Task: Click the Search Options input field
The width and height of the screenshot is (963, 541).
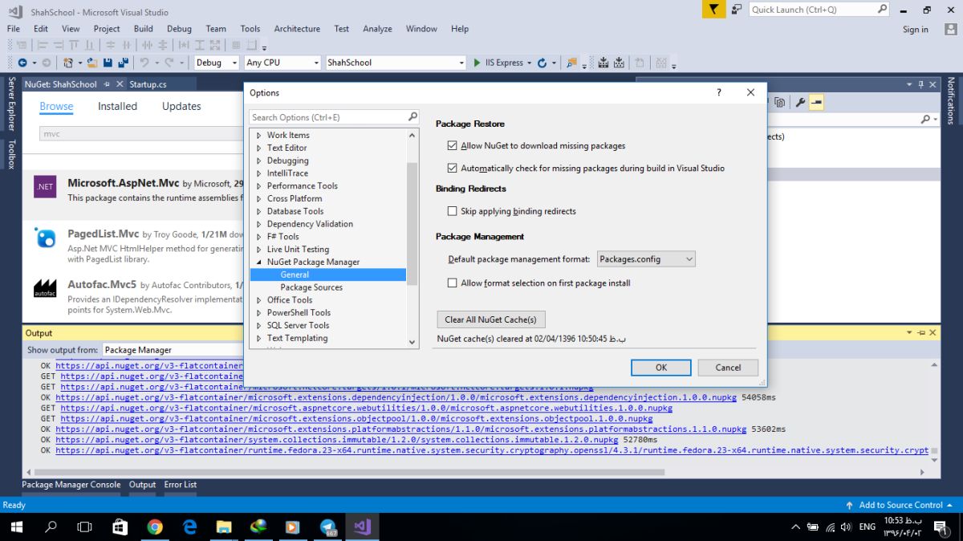Action: click(x=327, y=117)
